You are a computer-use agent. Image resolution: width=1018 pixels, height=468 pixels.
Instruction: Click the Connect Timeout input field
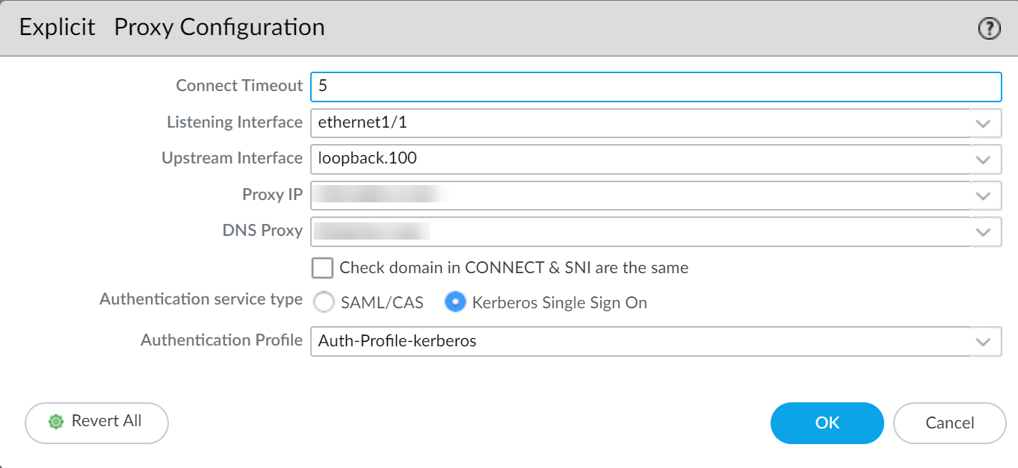tap(655, 87)
